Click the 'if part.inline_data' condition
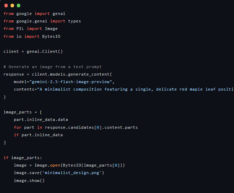Viewport: 234px width, 193px height. click(38, 135)
